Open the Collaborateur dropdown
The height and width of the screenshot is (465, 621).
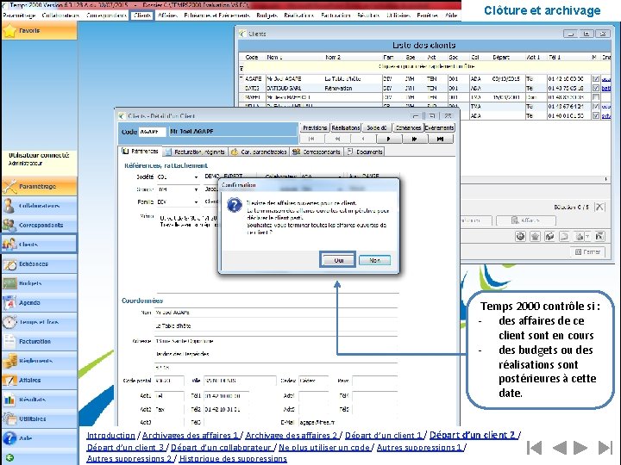[x=340, y=177]
